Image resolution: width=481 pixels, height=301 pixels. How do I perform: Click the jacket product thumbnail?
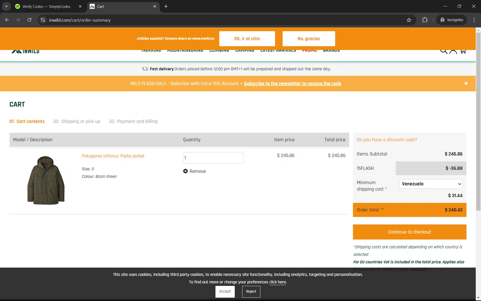[46, 180]
